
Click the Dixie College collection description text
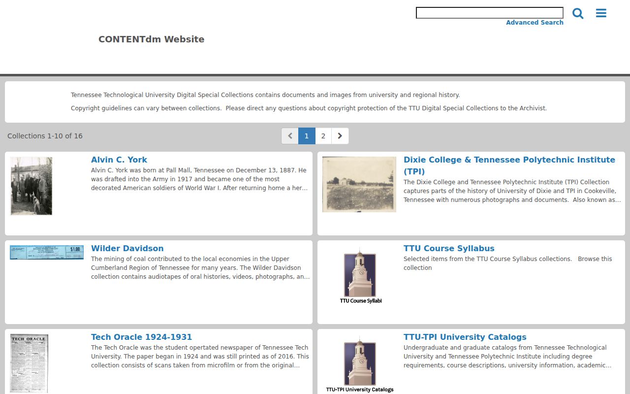512,191
